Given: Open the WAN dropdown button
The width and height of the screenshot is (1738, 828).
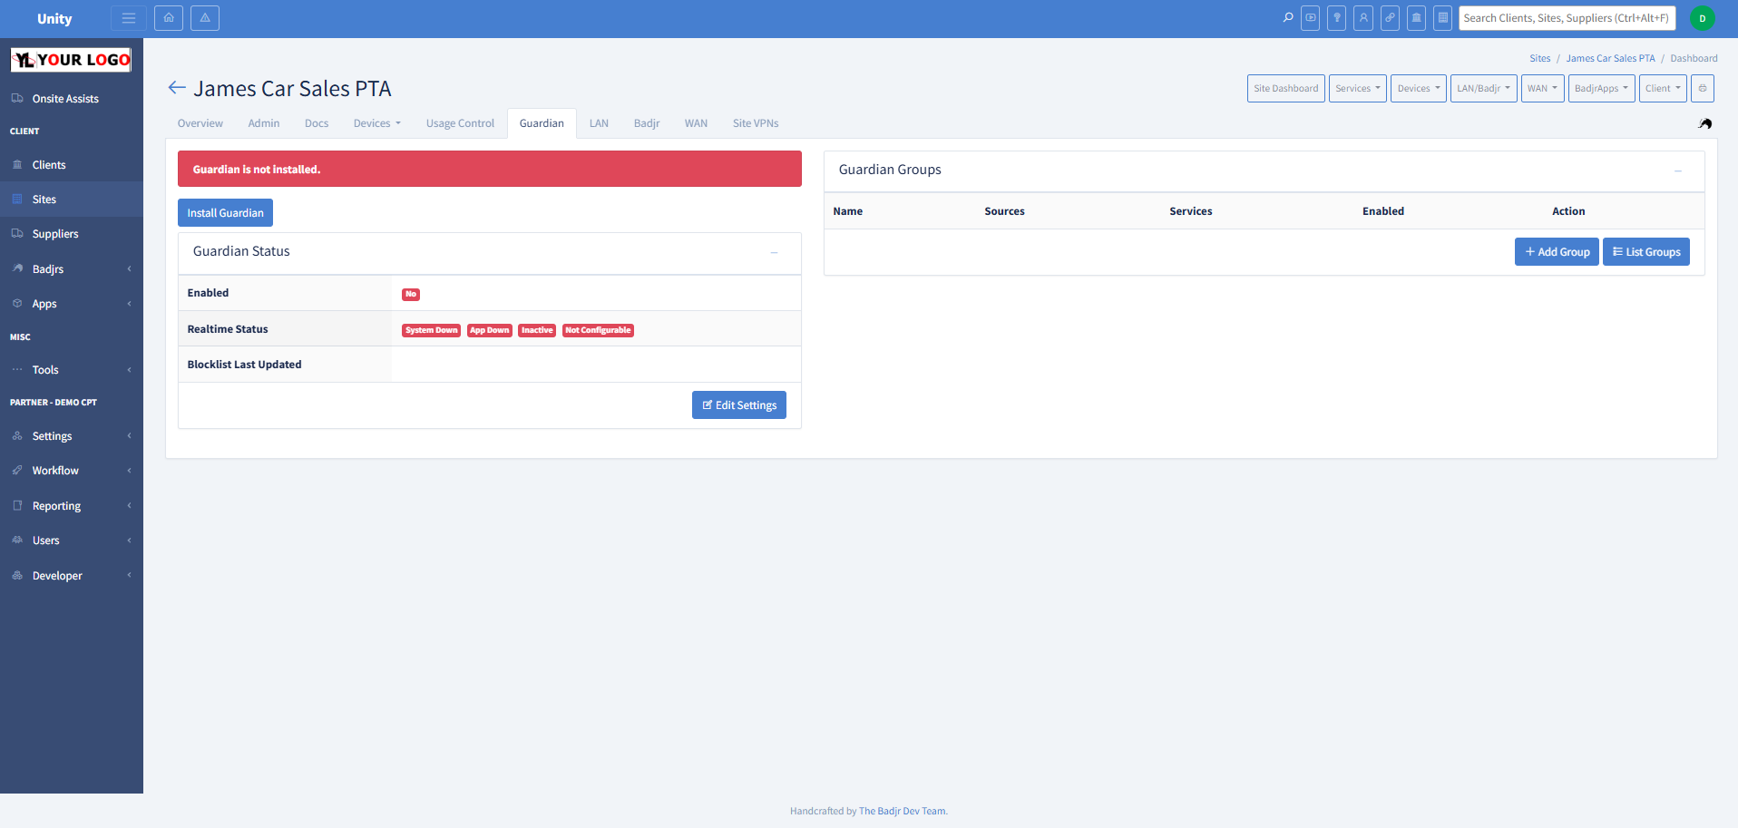Looking at the screenshot, I should 1543,88.
